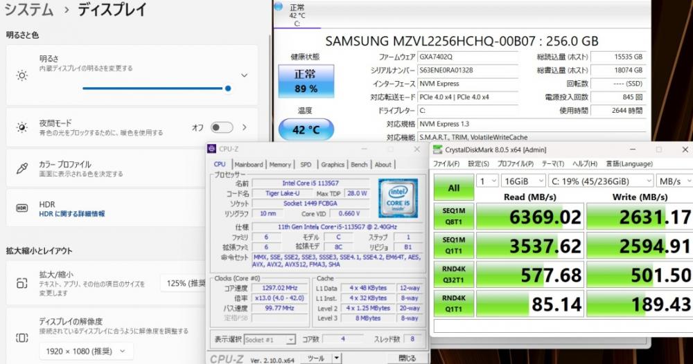Click the 閉じる button in CPU-Z
The height and width of the screenshot is (364, 693).
click(407, 358)
